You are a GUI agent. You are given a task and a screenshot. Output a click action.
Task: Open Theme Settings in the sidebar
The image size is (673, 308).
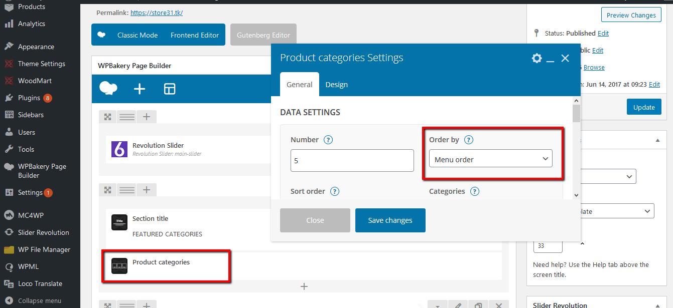(x=41, y=64)
